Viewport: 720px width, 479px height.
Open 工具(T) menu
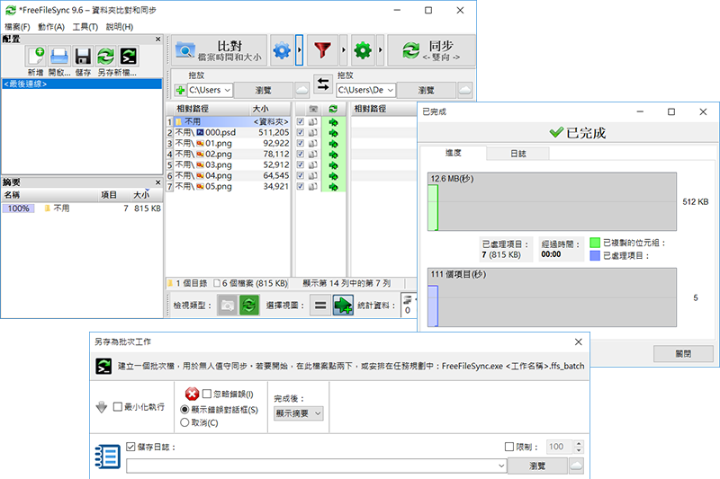[x=85, y=27]
